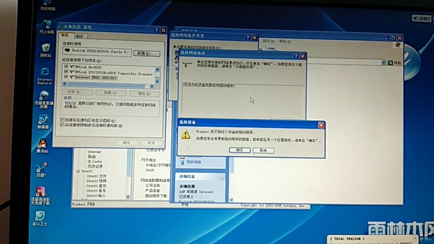Click the tree panel scroll-down arrow in EVEREST
This screenshot has width=434, height=244.
click(128, 197)
